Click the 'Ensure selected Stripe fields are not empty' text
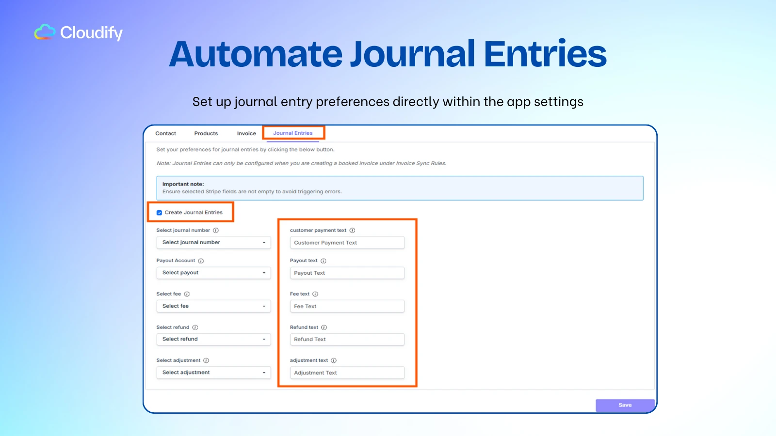 click(x=252, y=192)
